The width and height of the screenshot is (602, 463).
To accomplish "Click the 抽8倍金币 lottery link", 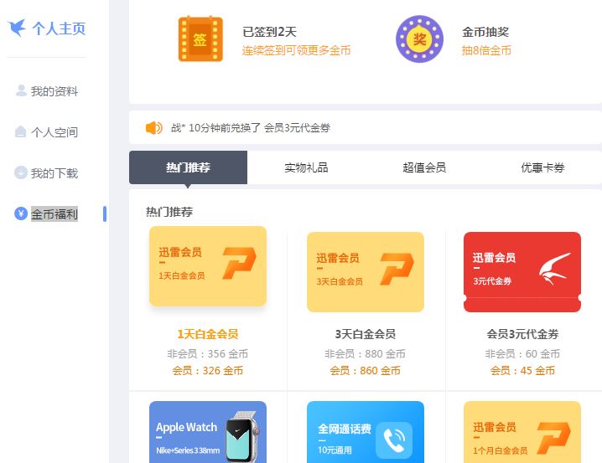I will pos(486,50).
